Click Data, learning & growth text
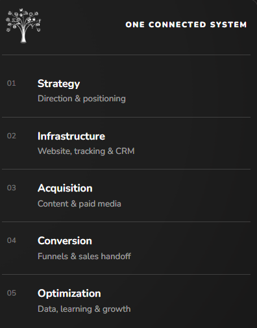Viewport: 257px width, 328px height. pos(84,309)
